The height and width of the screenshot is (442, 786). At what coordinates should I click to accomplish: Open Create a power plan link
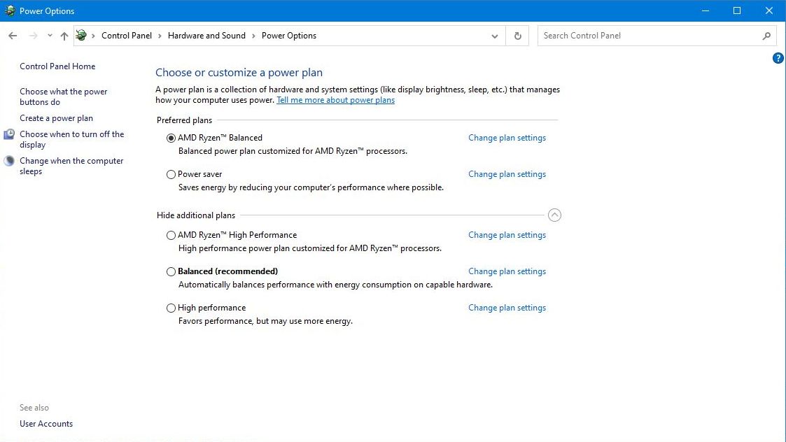pyautogui.click(x=56, y=118)
